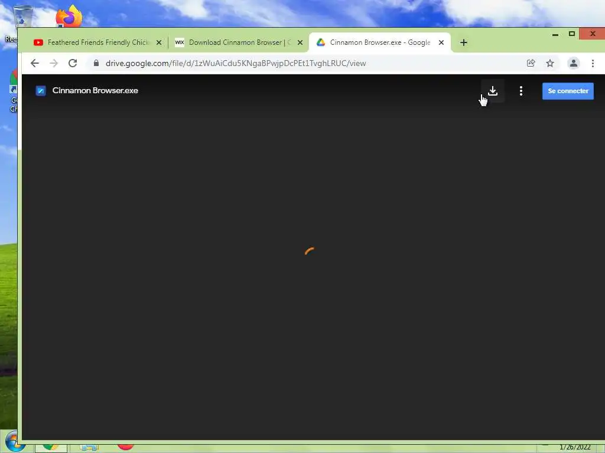Minimize the Chrome window
The width and height of the screenshot is (605, 453).
555,34
